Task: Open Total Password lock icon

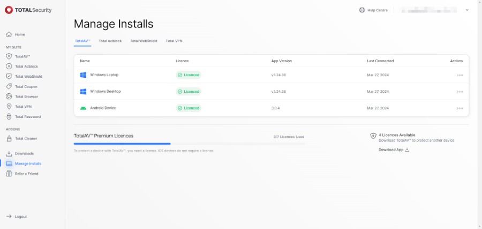Action: coord(9,116)
